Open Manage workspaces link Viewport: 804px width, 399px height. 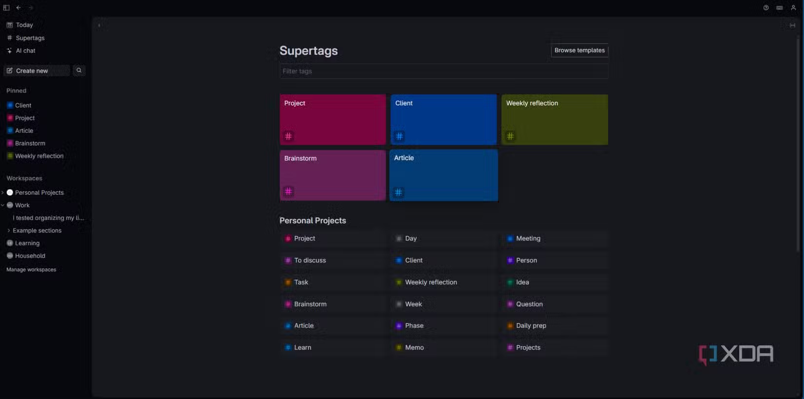[x=31, y=269]
